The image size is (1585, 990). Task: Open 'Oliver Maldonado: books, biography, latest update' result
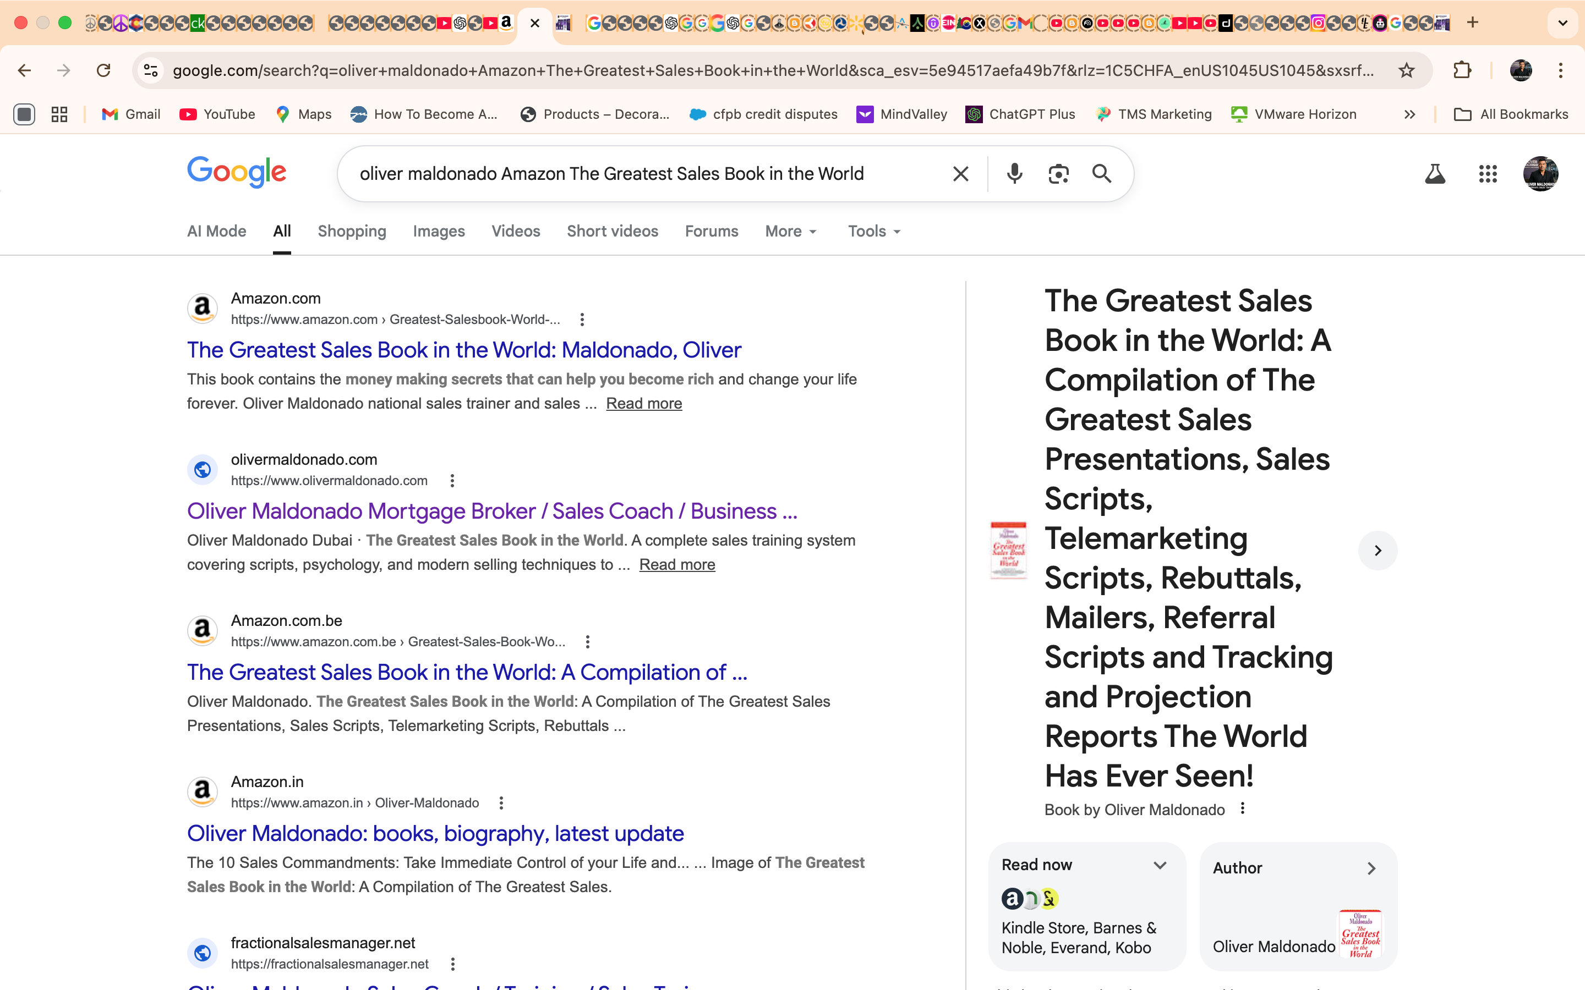click(x=435, y=833)
